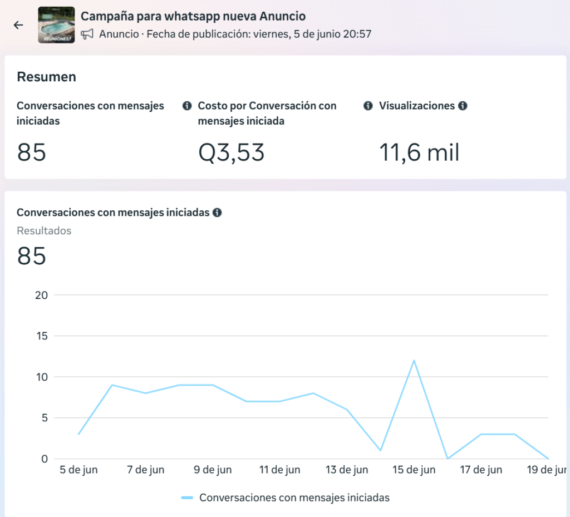Click the 17 de jun axis label
The height and width of the screenshot is (517, 570).
coord(481,470)
